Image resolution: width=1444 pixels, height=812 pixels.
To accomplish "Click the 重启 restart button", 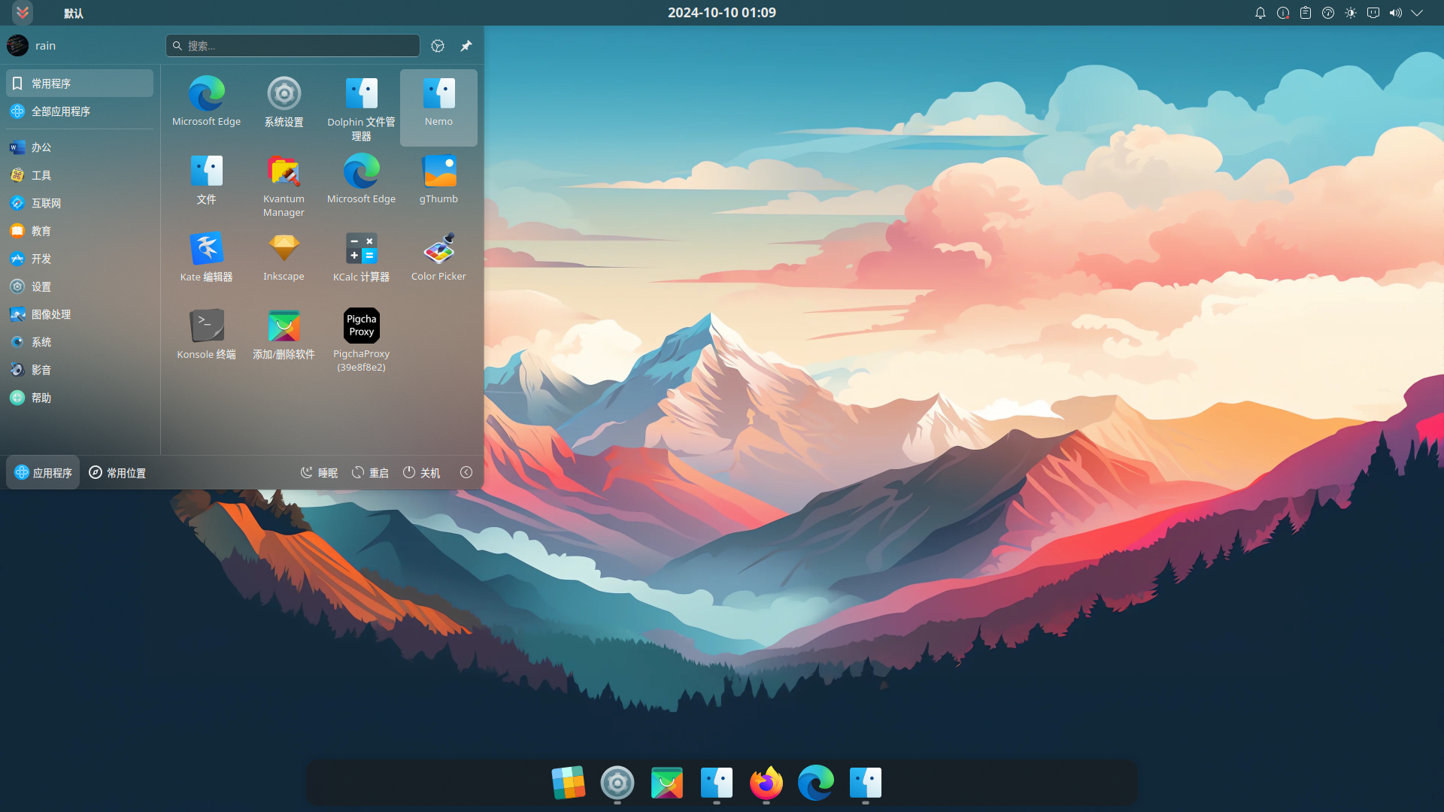I will click(x=371, y=473).
